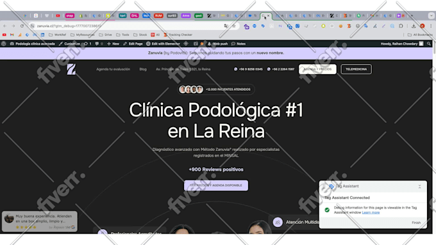
Task: Click Edit Page in the admin bar
Action: 133,43
